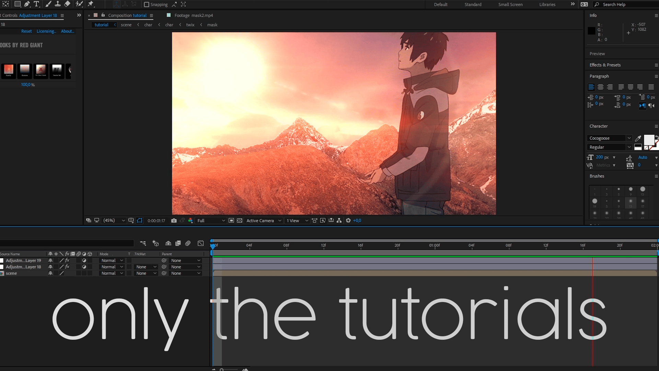Enable Motion Blur for timeline layers
This screenshot has height=371, width=659.
pos(188,243)
